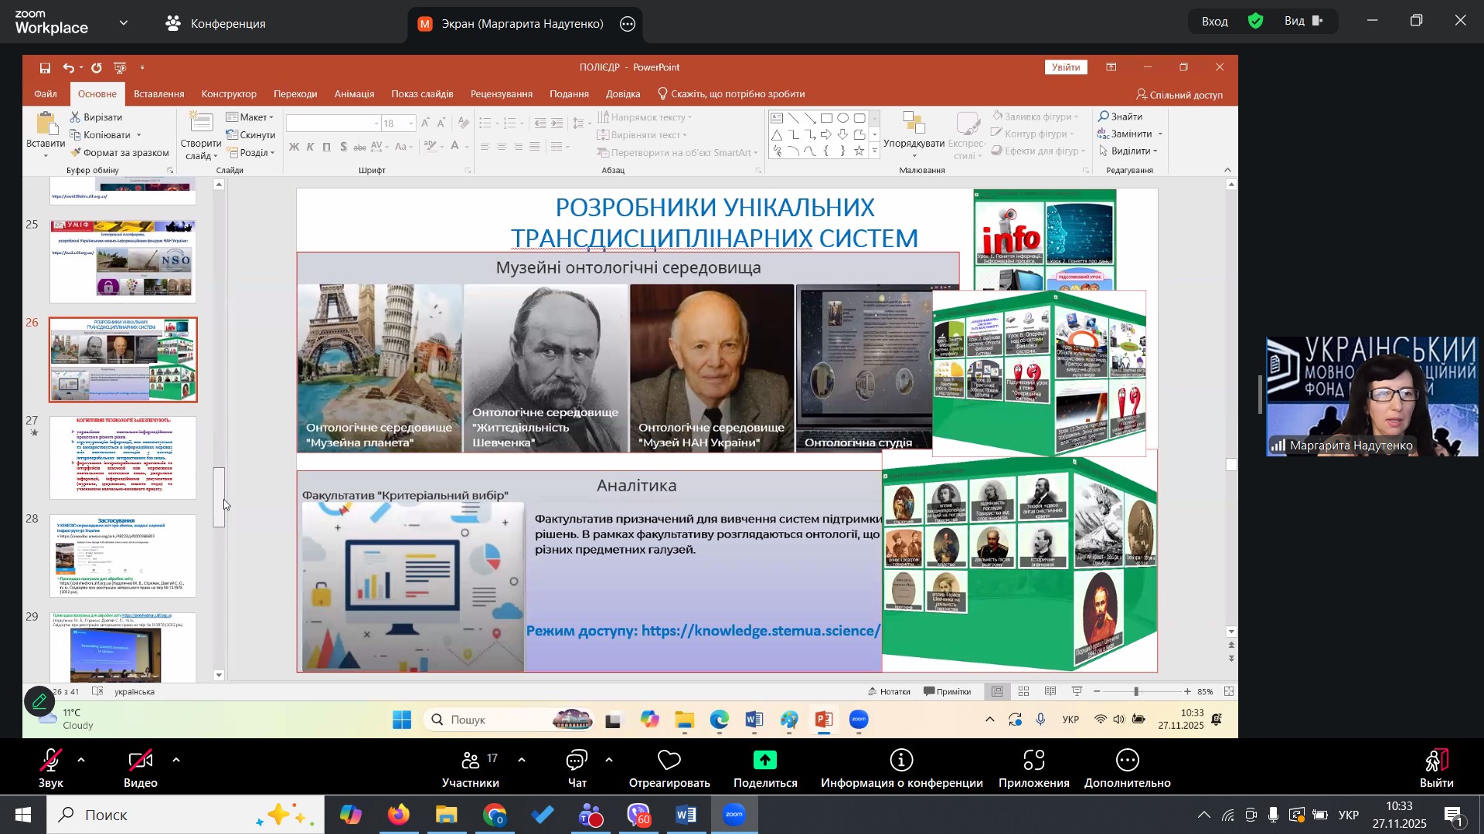The height and width of the screenshot is (834, 1484).
Task: Click the Reactions heart icon
Action: (669, 761)
